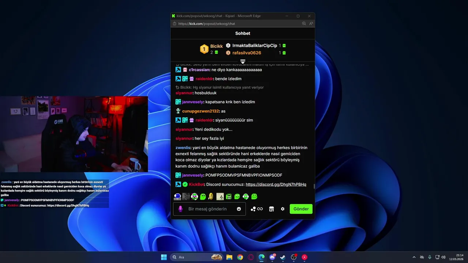The image size is (468, 263).
Task: Click the message 'kapatsana knk ben izledim'
Action: [230, 102]
